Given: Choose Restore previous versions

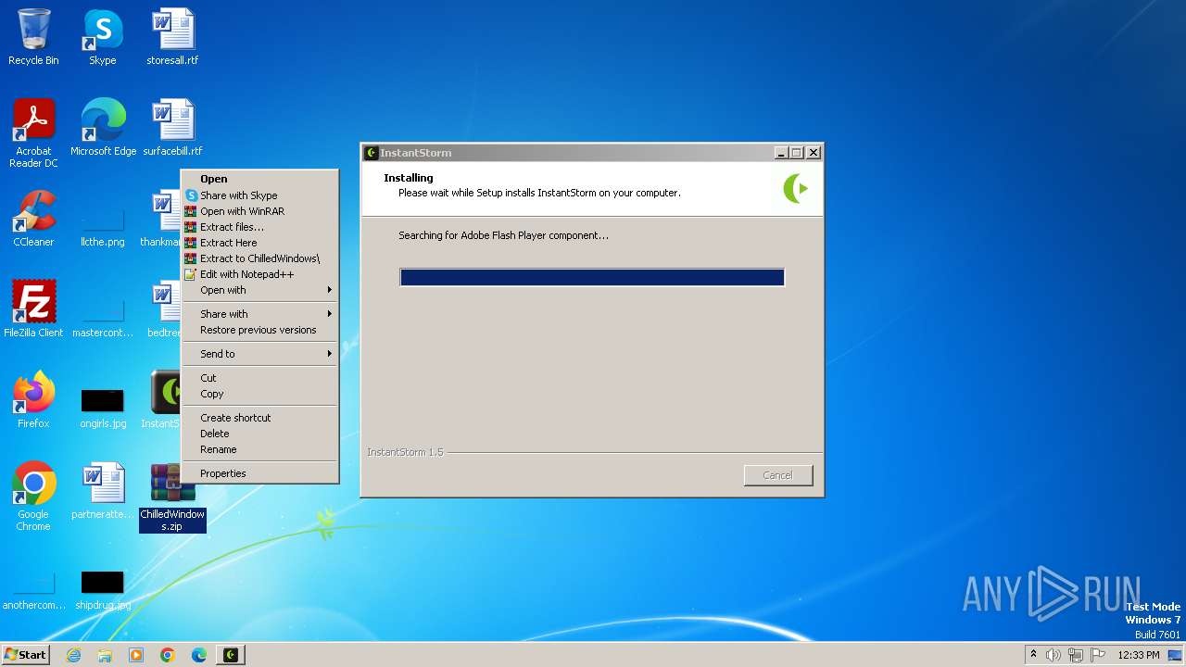Looking at the screenshot, I should 259,330.
